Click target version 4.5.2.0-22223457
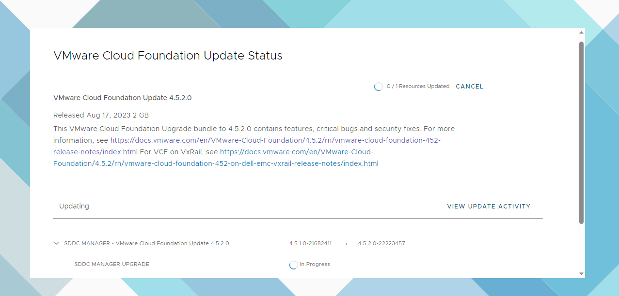The height and width of the screenshot is (296, 619). pos(381,244)
